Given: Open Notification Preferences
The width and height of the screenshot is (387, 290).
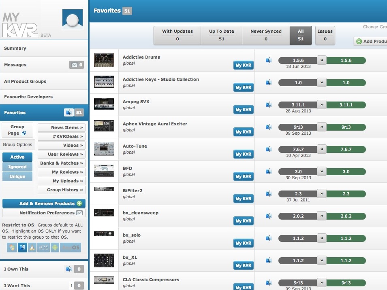Looking at the screenshot, I should pyautogui.click(x=44, y=213).
